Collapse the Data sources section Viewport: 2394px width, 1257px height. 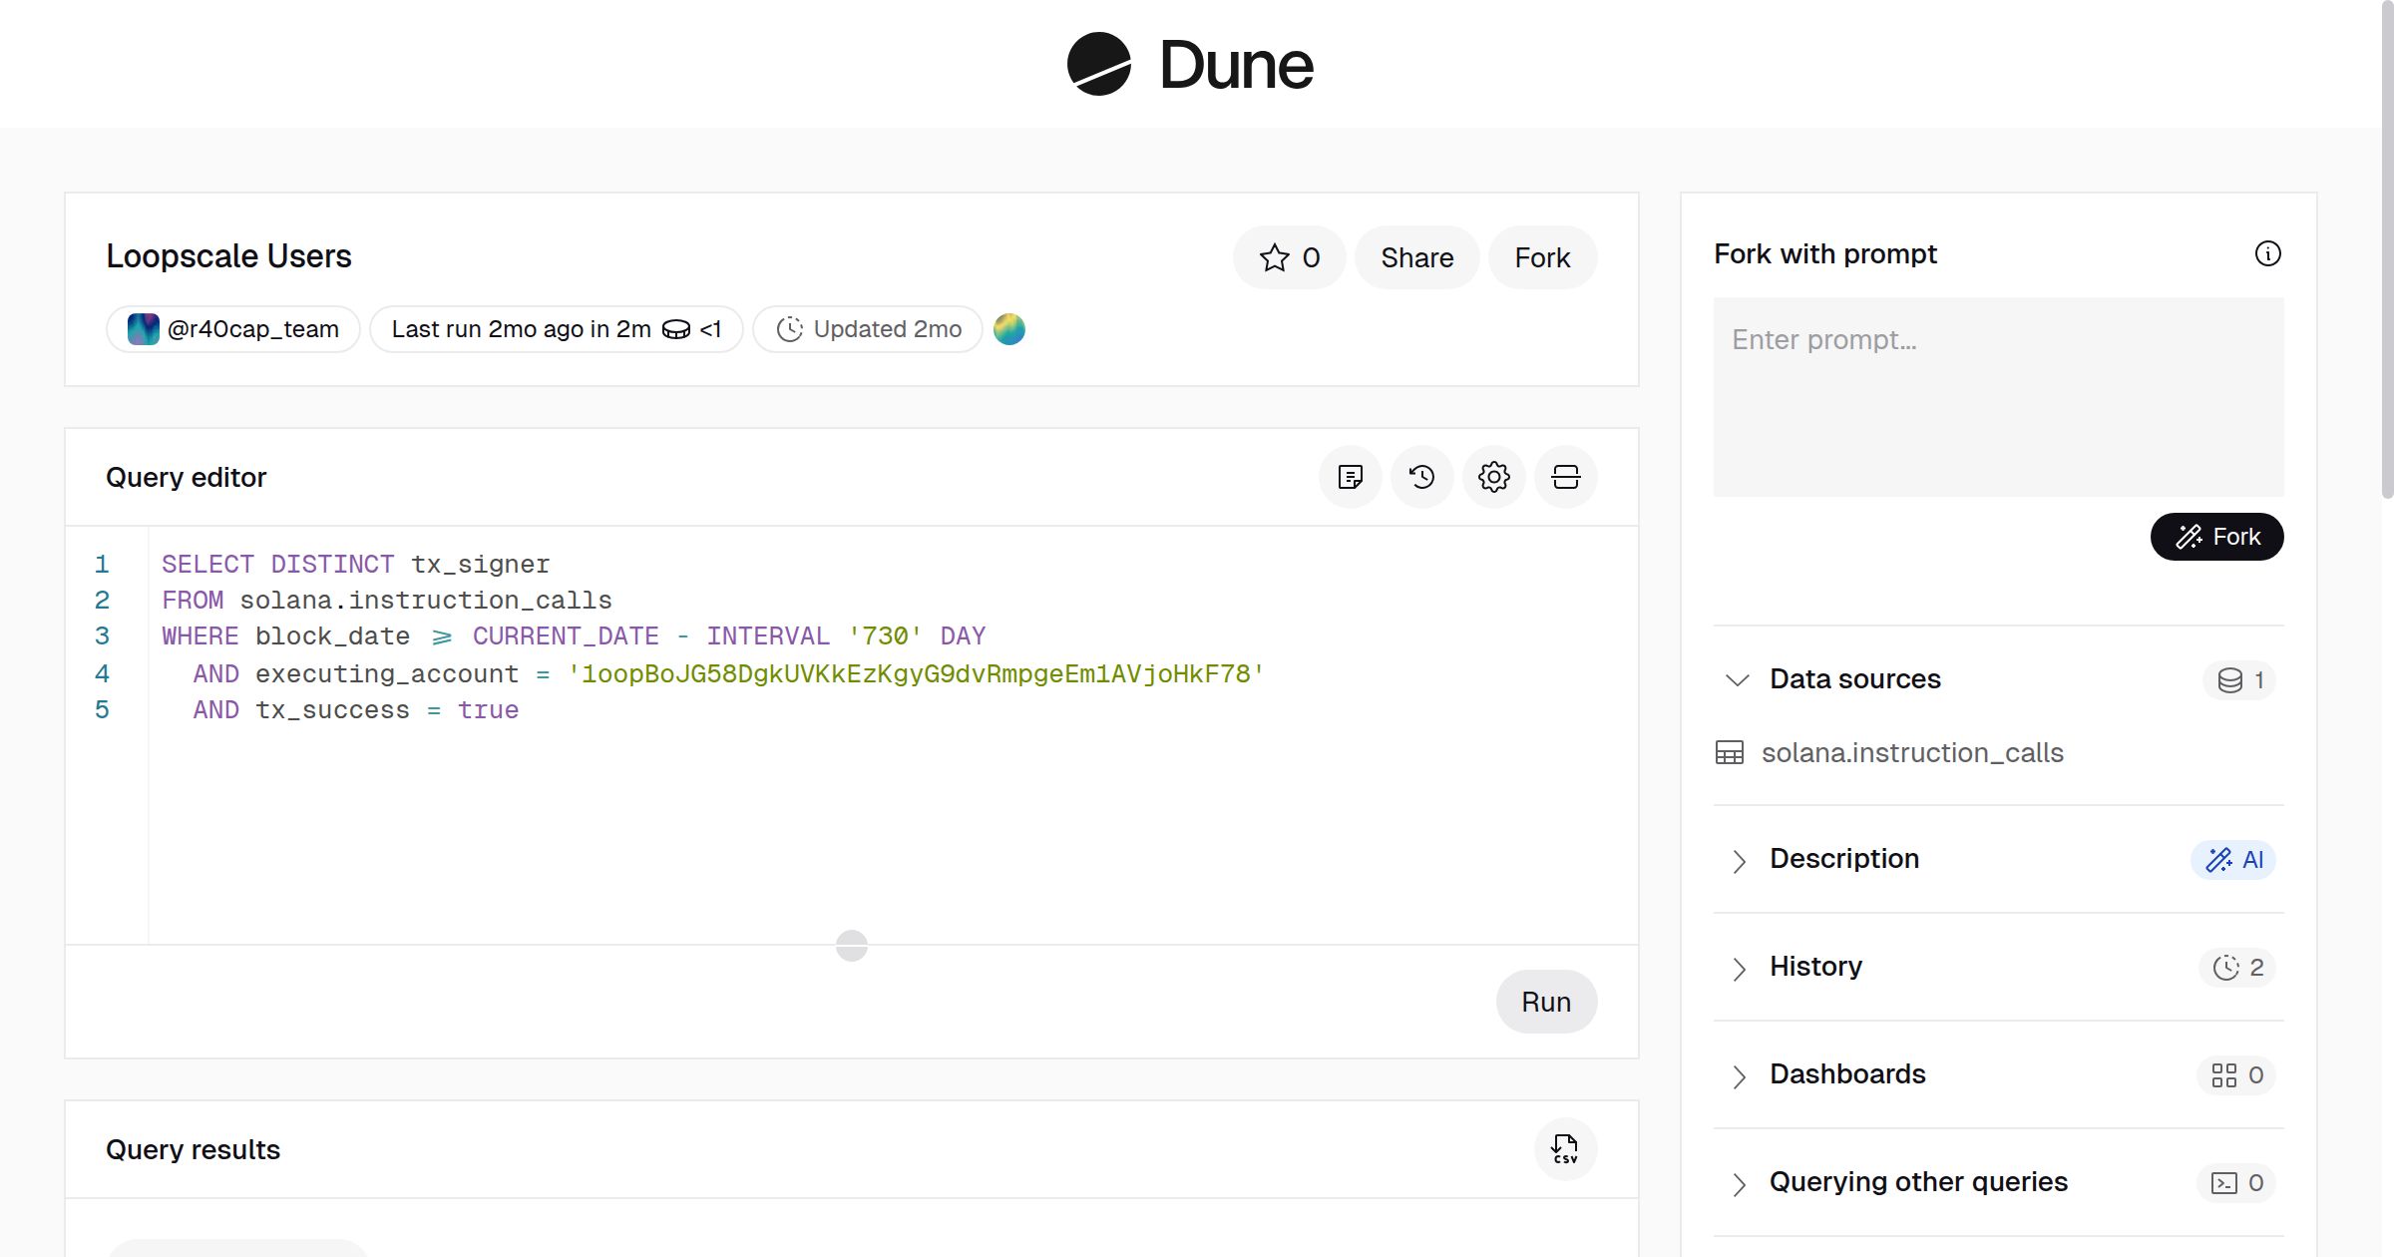(x=1737, y=679)
